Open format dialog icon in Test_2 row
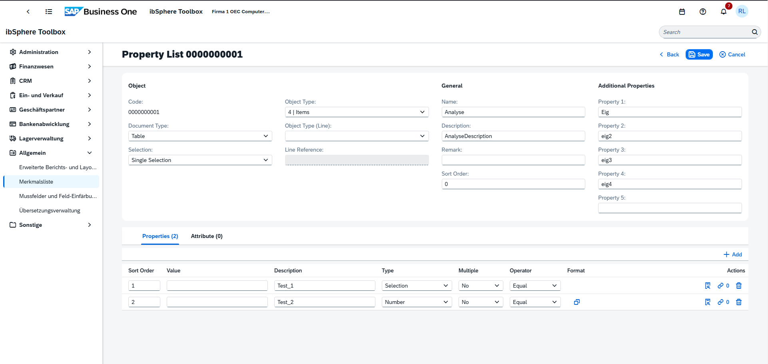 click(x=577, y=302)
